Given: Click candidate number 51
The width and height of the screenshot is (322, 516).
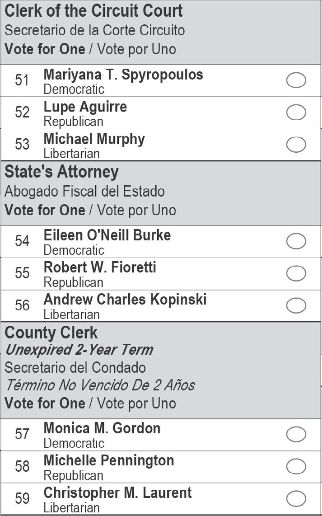Looking at the screenshot, I should coord(22,80).
